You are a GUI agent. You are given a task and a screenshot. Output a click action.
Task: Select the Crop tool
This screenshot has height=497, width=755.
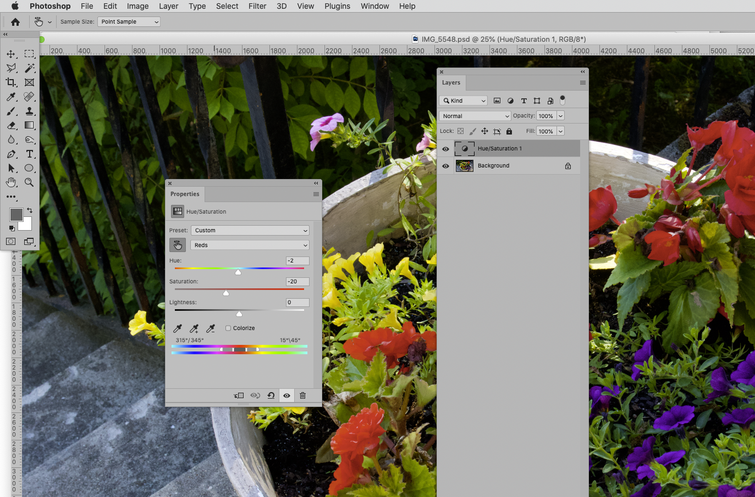(x=11, y=82)
